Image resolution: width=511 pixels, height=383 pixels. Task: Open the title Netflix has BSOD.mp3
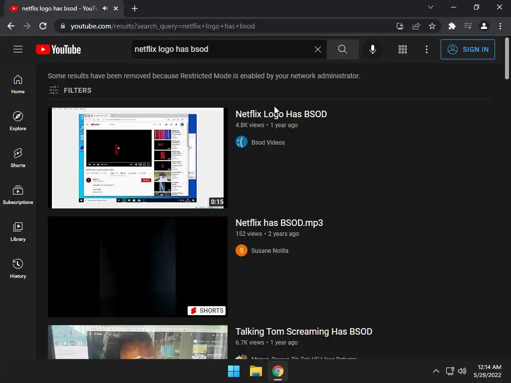pyautogui.click(x=279, y=223)
